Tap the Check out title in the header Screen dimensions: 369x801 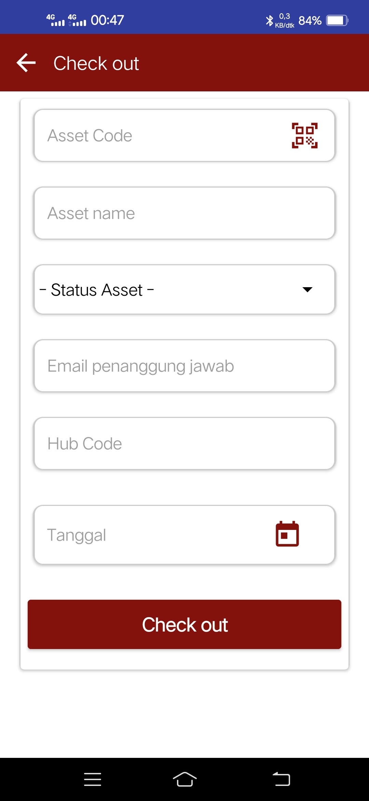coord(96,63)
